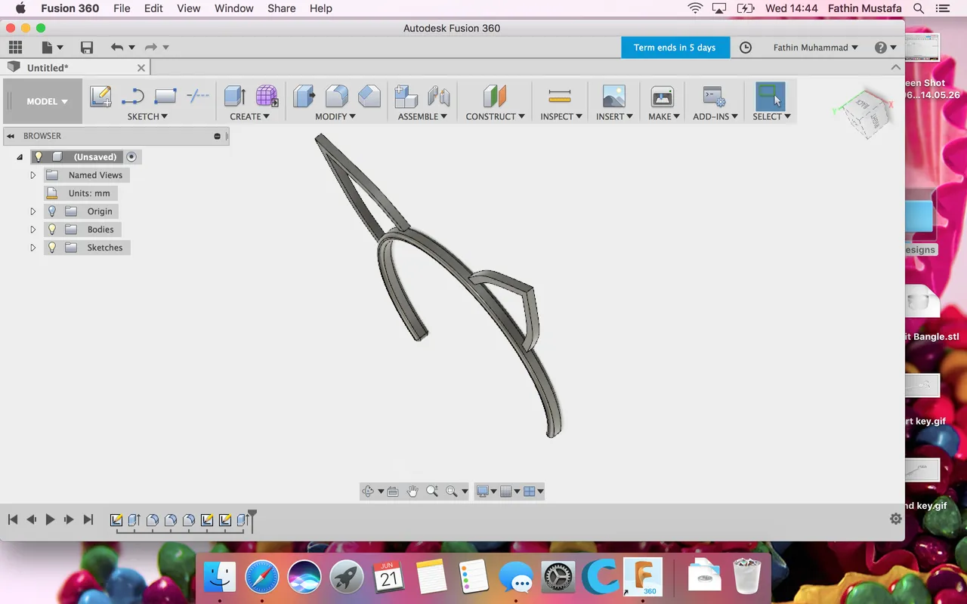Select the Create Sketch tool
The width and height of the screenshot is (967, 604).
pyautogui.click(x=100, y=96)
